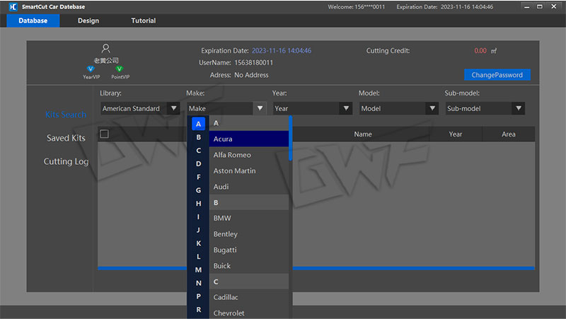
Task: Click the YearVIP badge icon
Action: (91, 69)
